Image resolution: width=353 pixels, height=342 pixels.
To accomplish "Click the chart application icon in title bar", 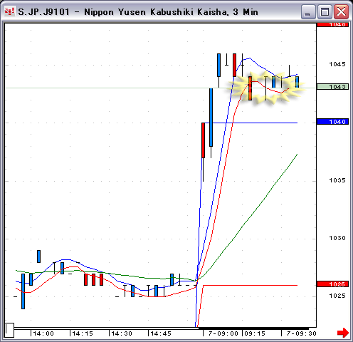I will coord(10,11).
